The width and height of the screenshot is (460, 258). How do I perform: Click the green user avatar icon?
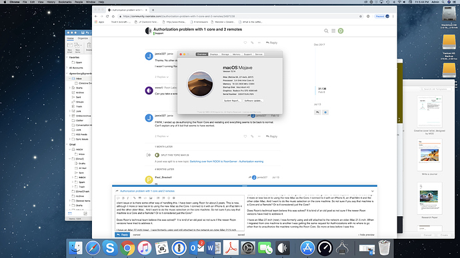pyautogui.click(x=341, y=31)
